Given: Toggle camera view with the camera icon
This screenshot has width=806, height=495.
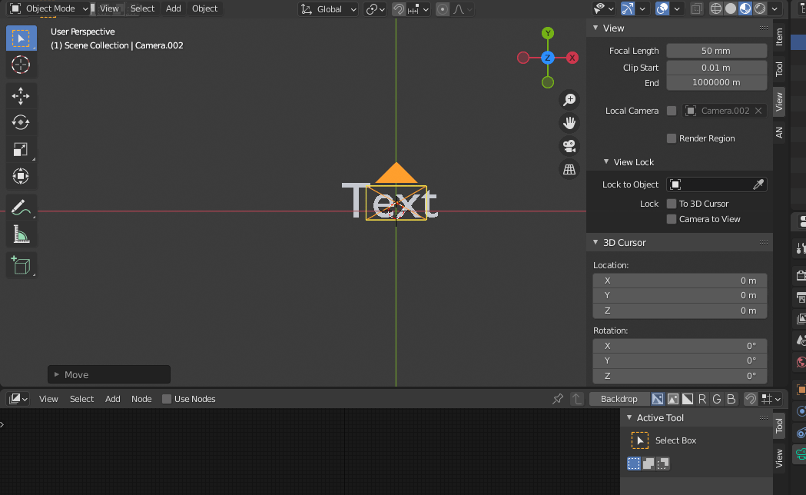Looking at the screenshot, I should point(569,146).
